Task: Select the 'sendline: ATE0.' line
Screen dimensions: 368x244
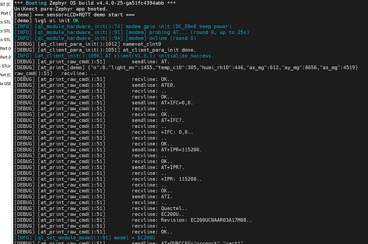Action: coord(95,85)
